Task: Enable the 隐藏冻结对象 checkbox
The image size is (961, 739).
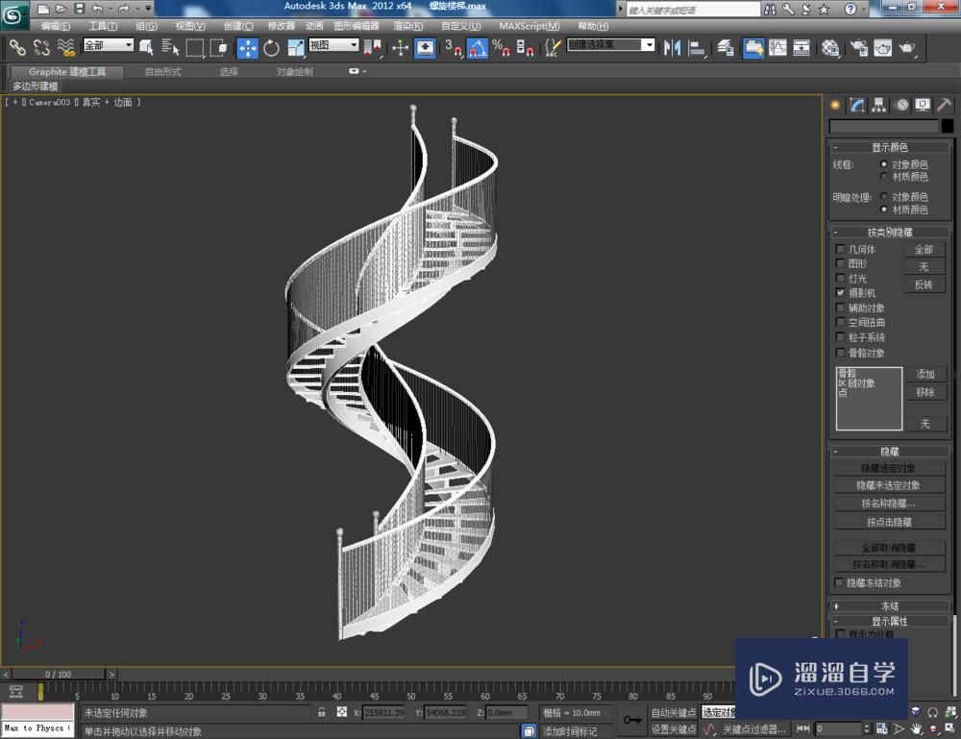Action: [x=839, y=582]
